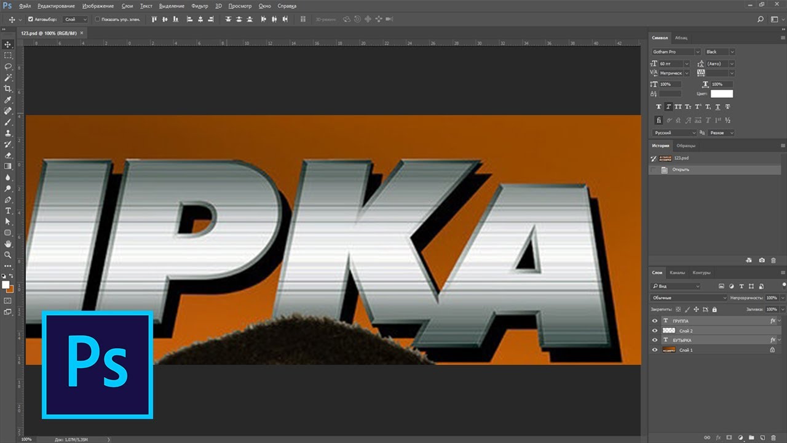
Task: Add layer mask using bottom panel icon
Action: tap(729, 437)
